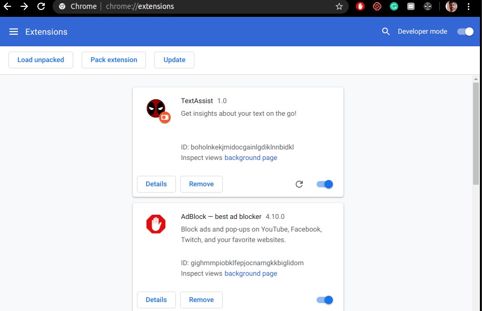Click the 'Extensions' header title
The width and height of the screenshot is (482, 311).
click(46, 32)
